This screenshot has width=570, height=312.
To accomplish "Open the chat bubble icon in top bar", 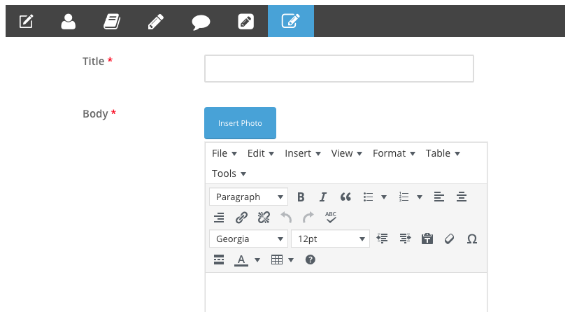I will pyautogui.click(x=201, y=22).
